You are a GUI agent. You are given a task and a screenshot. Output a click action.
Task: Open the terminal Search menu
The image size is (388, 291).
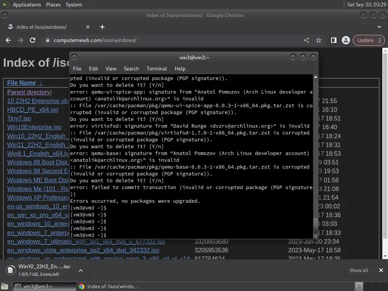(x=131, y=69)
